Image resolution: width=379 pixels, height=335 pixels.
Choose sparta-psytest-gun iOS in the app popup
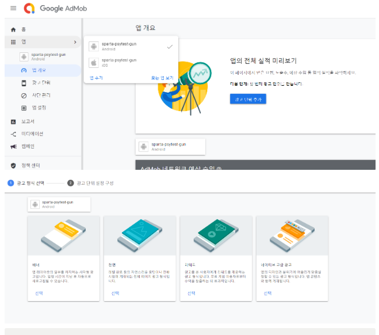[131, 63]
